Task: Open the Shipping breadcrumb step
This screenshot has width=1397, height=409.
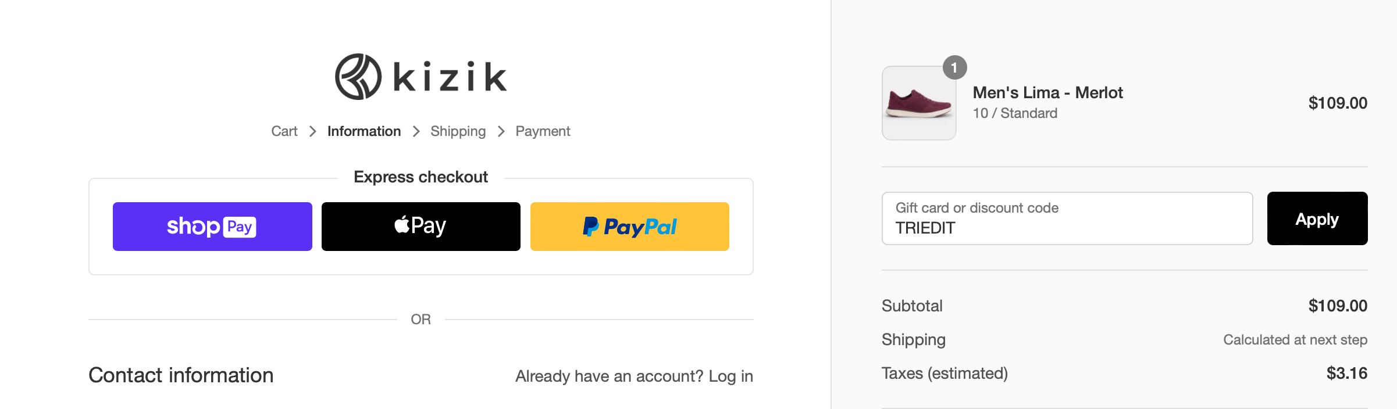Action: [x=458, y=131]
